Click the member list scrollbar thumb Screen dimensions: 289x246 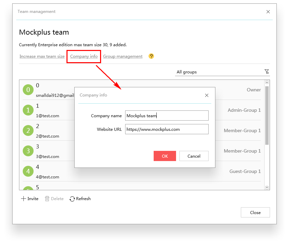(x=267, y=116)
